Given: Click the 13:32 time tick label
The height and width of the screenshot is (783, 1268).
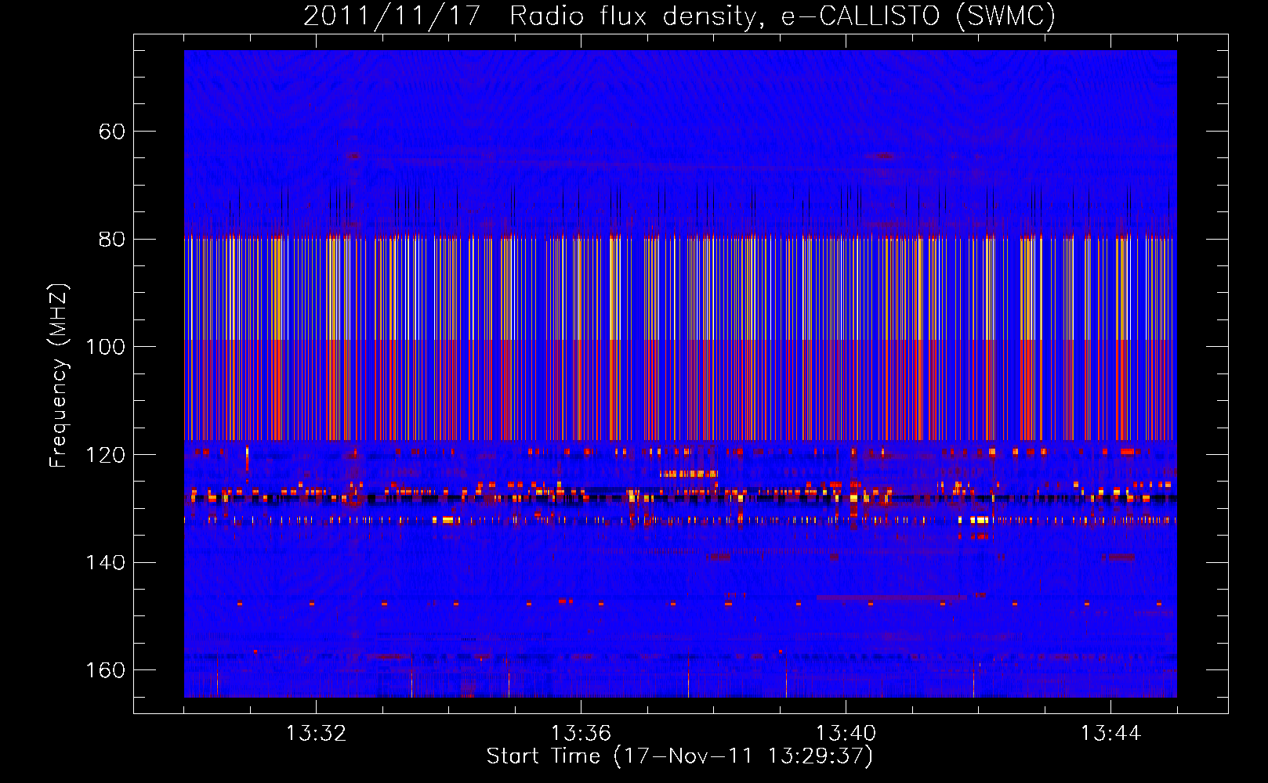Looking at the screenshot, I should pyautogui.click(x=316, y=734).
